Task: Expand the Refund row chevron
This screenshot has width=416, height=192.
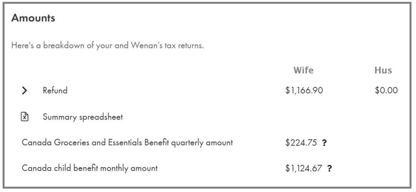Action: 24,91
